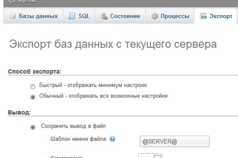Select the Быстрый export method radio button
The height and width of the screenshot is (158, 238).
(33, 86)
